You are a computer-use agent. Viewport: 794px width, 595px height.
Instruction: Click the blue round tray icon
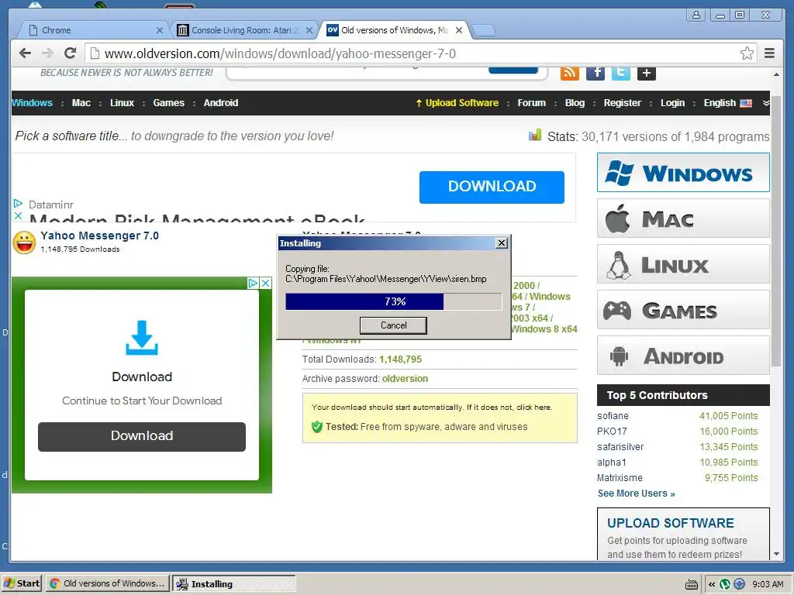point(739,584)
